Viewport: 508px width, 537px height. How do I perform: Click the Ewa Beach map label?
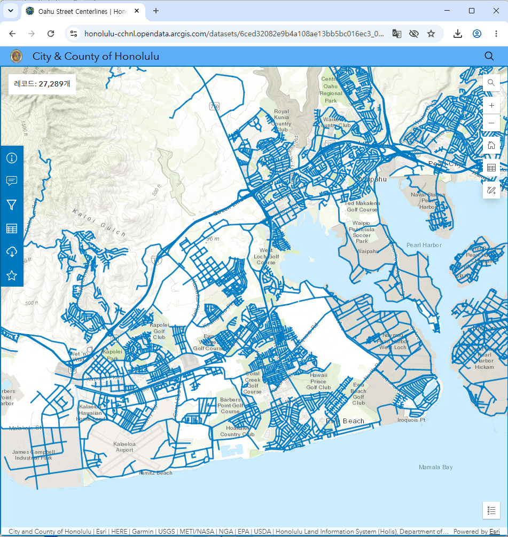345,421
